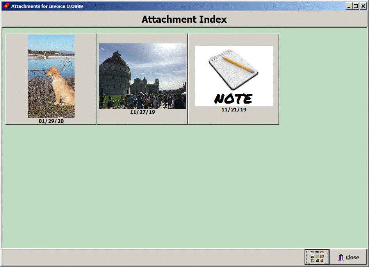This screenshot has height=267, width=369.
Task: Click the 11/21/19 date label
Action: coord(234,109)
